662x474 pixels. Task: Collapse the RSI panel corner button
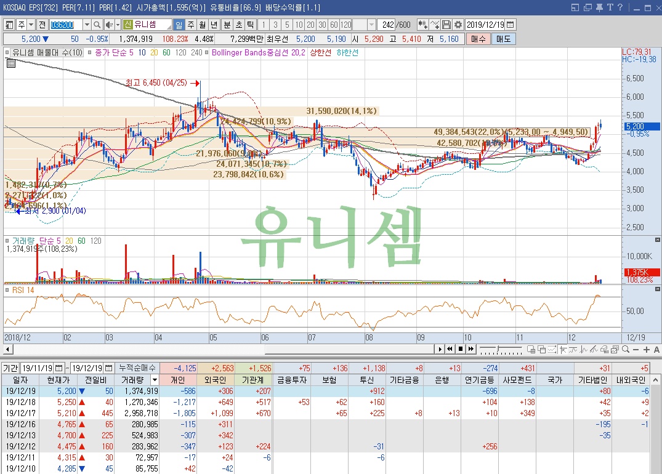pyautogui.click(x=657, y=289)
